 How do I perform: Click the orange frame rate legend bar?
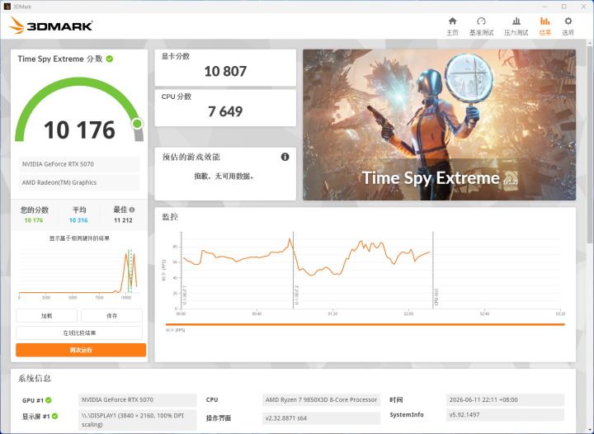tap(365, 324)
